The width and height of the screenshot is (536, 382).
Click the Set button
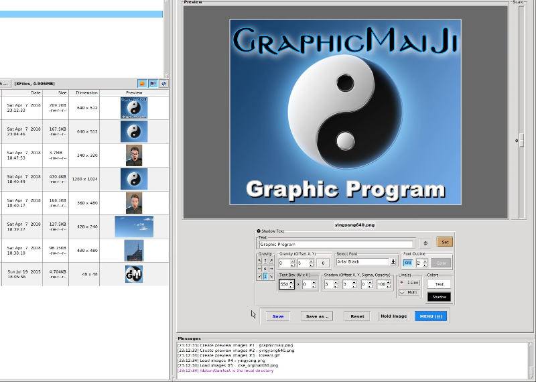[445, 242]
